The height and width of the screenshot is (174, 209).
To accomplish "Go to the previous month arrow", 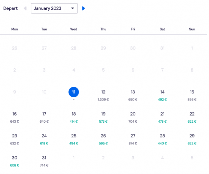I will coord(25,8).
